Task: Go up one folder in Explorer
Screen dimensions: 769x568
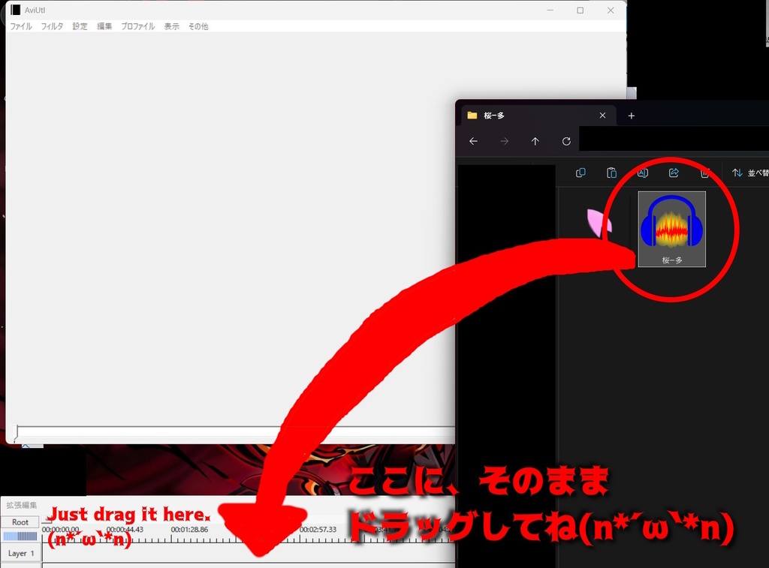Action: [x=535, y=141]
